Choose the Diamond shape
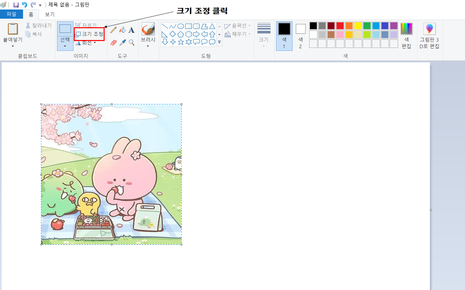Image resolution: width=465 pixels, height=290 pixels. [x=173, y=34]
